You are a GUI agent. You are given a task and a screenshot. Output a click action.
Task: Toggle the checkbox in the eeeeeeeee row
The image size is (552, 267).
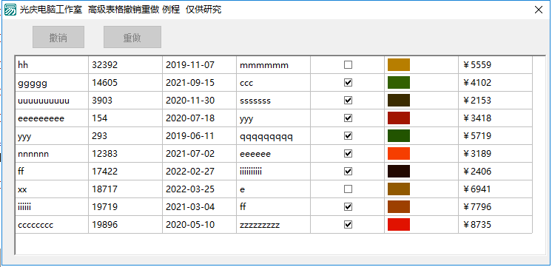point(348,118)
